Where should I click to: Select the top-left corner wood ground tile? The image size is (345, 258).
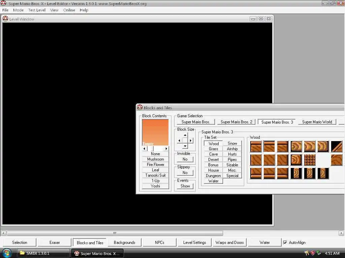(256, 146)
